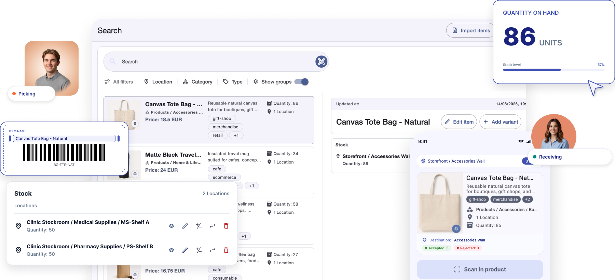Toggle the Show groups switch
Image resolution: width=615 pixels, height=280 pixels.
[301, 82]
